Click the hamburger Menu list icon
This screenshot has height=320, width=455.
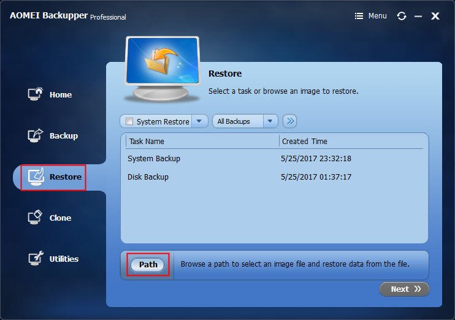pos(359,16)
